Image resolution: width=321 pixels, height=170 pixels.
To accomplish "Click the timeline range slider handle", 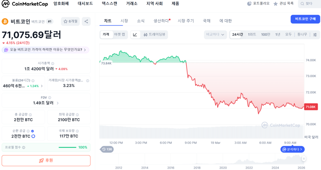I will 304,158.
